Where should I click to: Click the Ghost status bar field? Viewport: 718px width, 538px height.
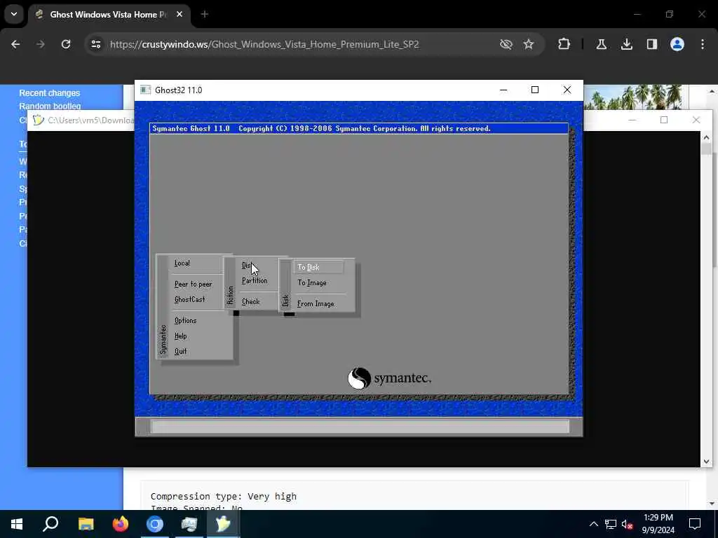[x=360, y=427]
